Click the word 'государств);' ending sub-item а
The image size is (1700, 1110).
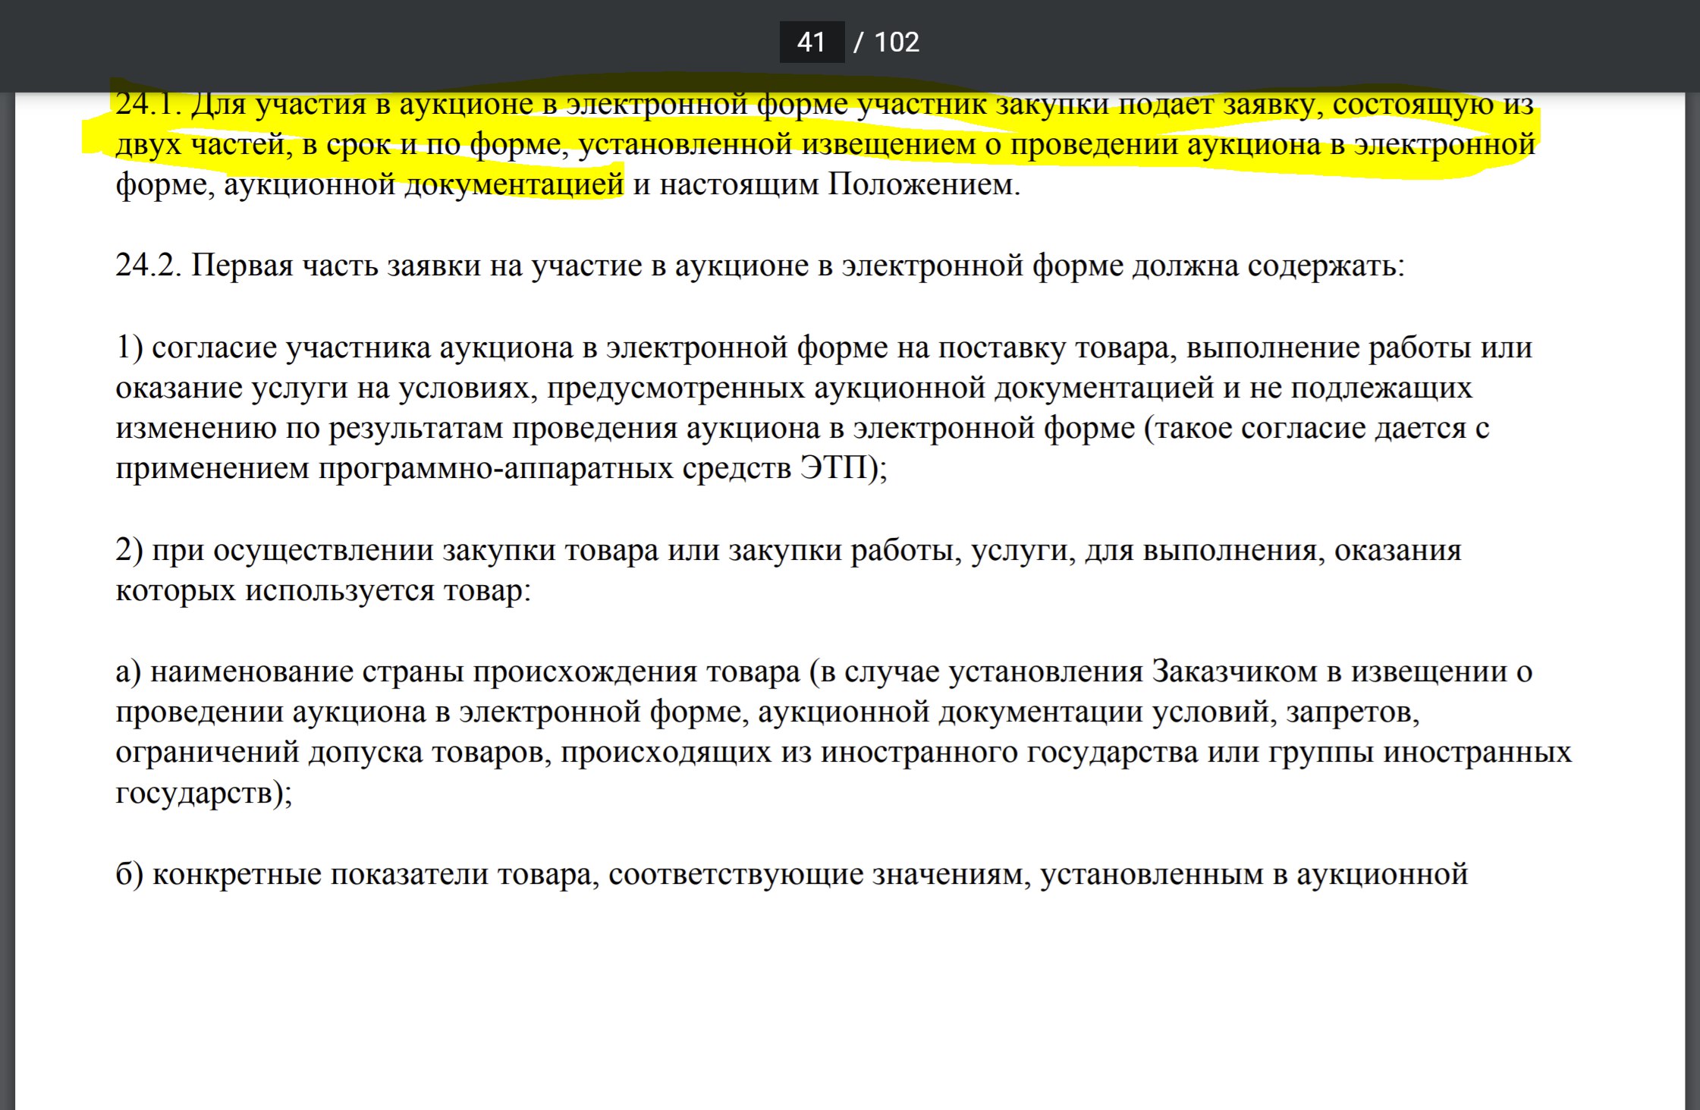pyautogui.click(x=203, y=793)
